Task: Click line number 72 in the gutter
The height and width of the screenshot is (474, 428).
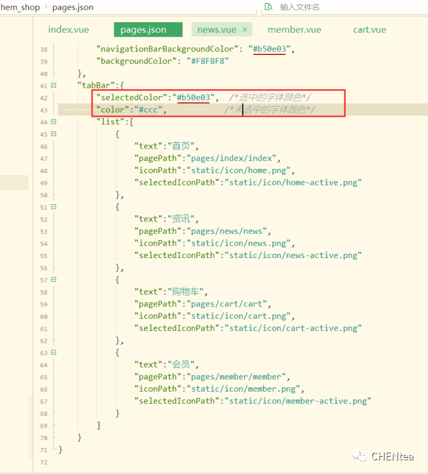Action: click(43, 462)
